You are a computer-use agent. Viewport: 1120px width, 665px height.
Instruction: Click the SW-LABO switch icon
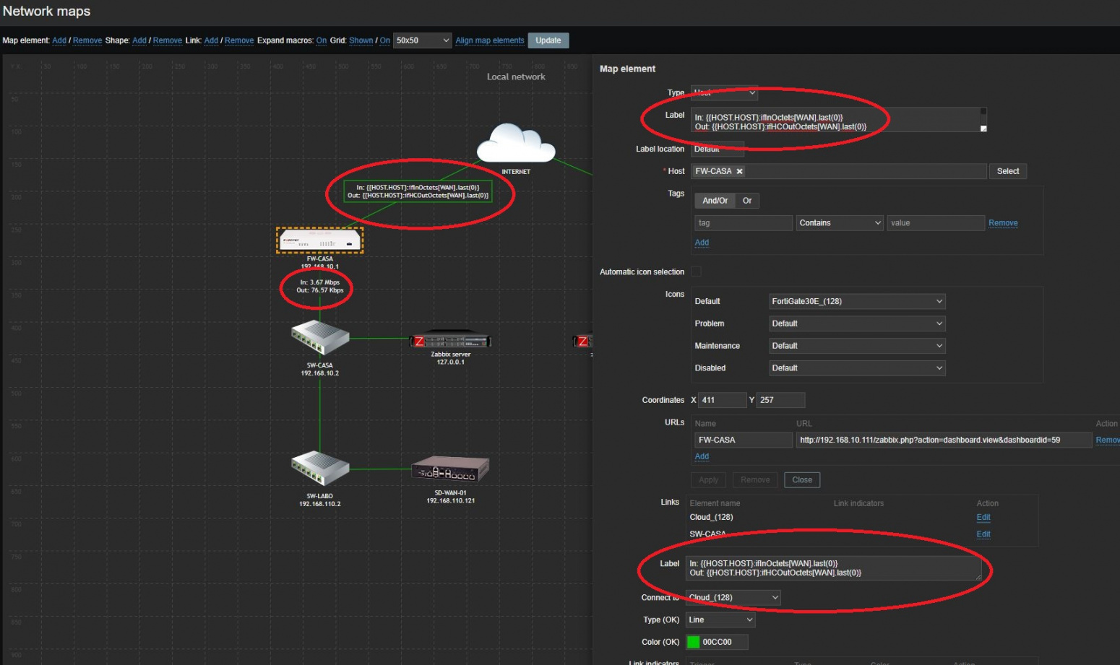click(x=319, y=469)
